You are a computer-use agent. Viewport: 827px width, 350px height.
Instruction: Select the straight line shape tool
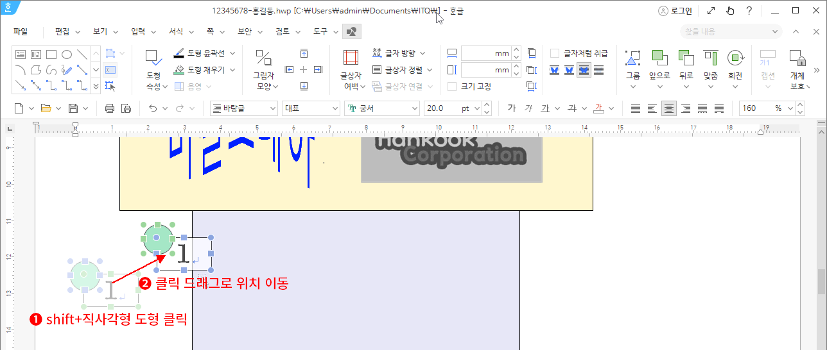(82, 54)
